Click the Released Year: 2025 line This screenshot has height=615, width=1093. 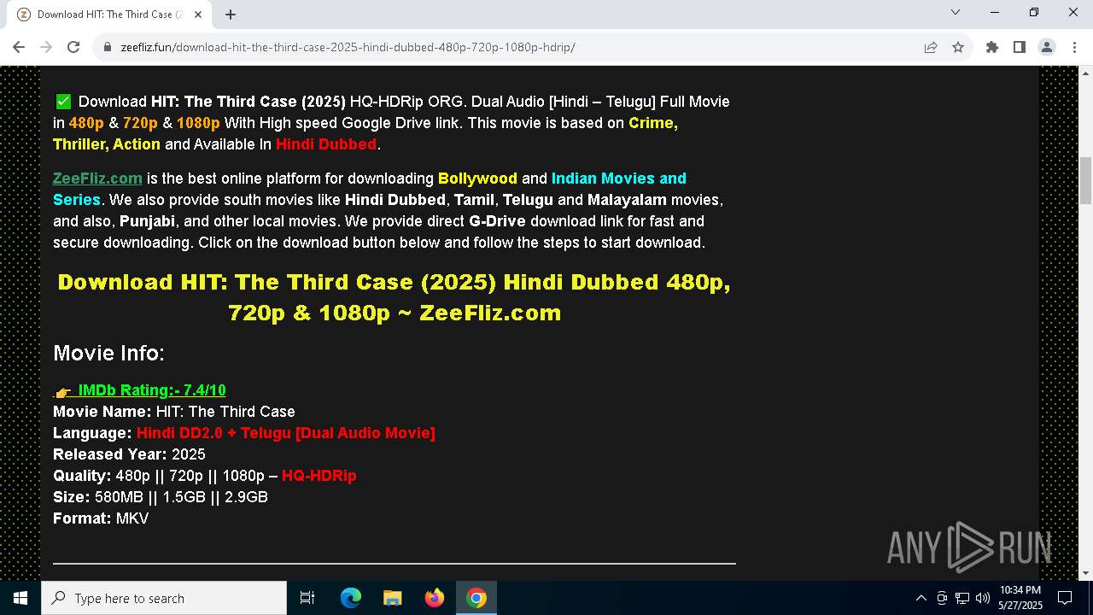pos(129,454)
